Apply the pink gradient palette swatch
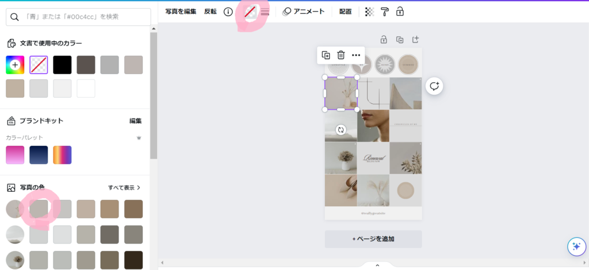 15,155
